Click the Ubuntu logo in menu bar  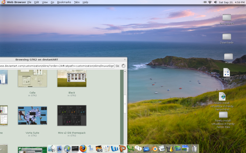coord(3,2)
